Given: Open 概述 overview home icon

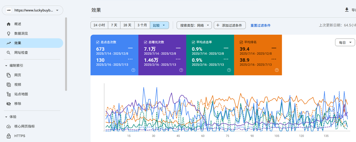Looking at the screenshot, I should pyautogui.click(x=9, y=24).
